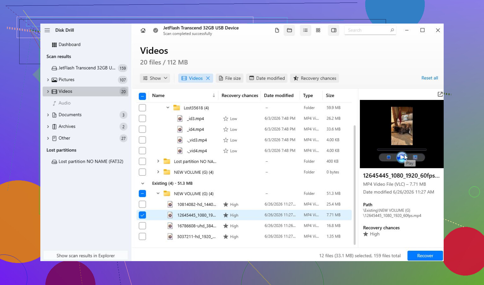The image size is (484, 285).
Task: Click the star icon for _id3.mp4
Action: [226, 119]
